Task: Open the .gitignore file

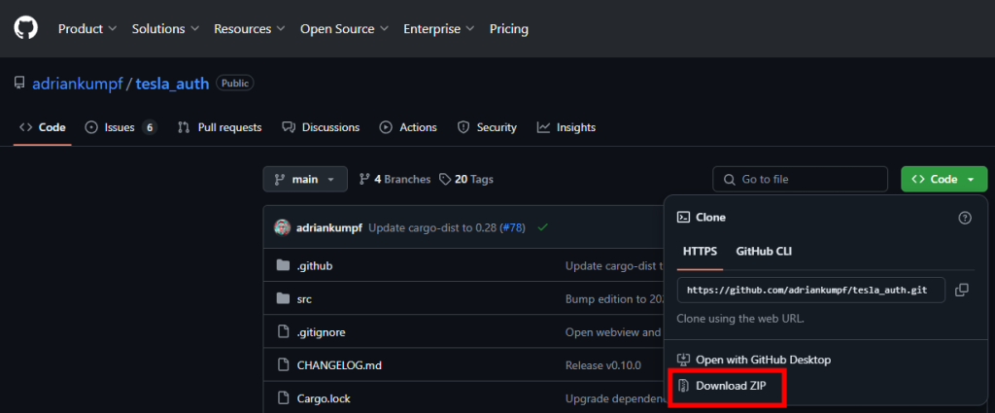Action: pos(321,331)
